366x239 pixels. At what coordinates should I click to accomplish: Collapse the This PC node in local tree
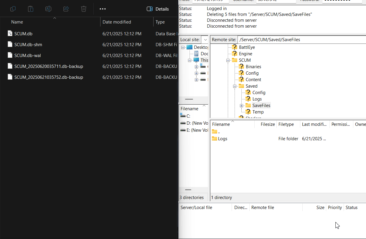(x=189, y=60)
